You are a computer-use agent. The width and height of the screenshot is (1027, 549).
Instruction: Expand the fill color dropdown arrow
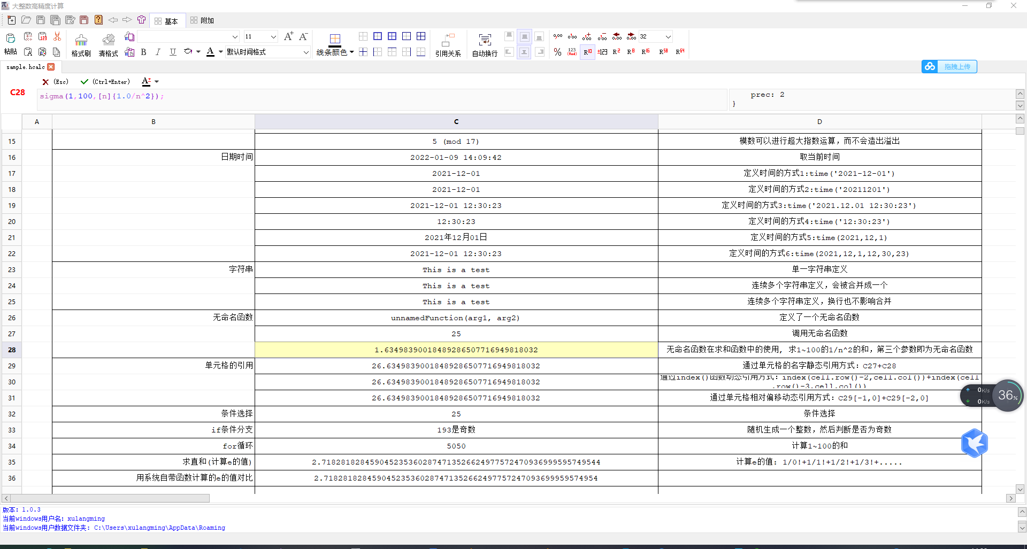click(x=198, y=52)
